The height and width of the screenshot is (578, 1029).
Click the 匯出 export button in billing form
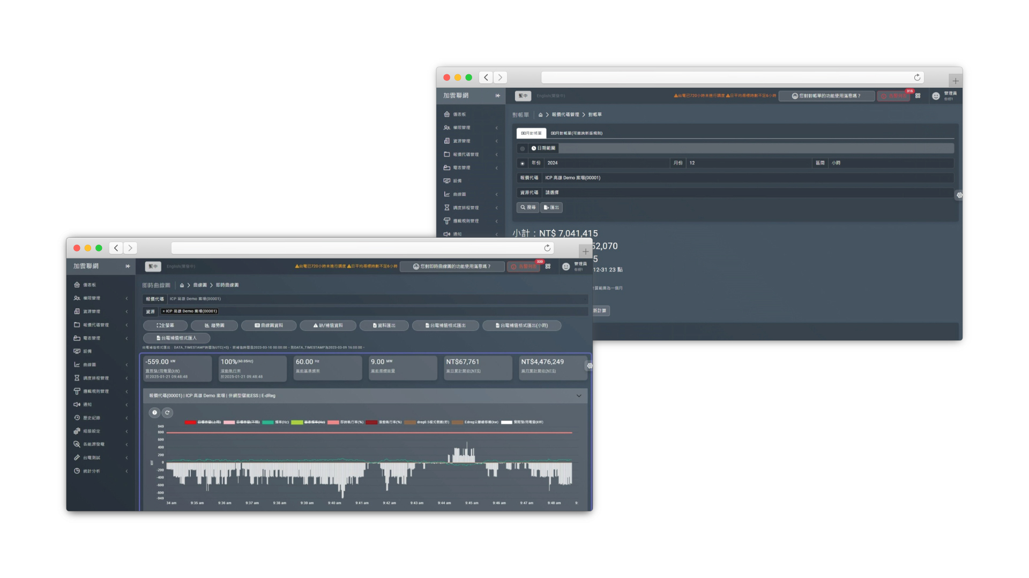pyautogui.click(x=551, y=208)
